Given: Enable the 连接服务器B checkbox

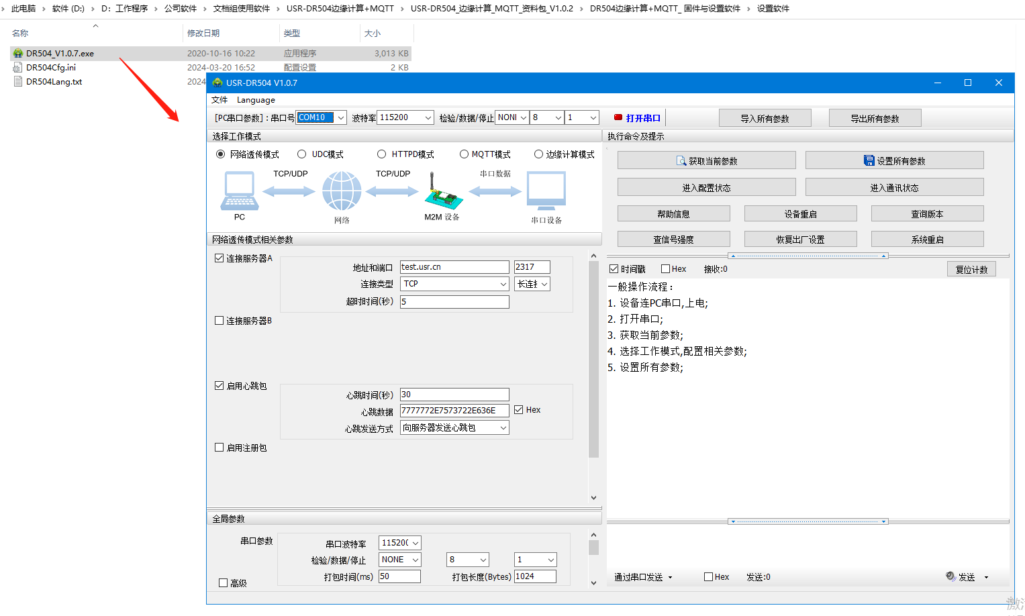Looking at the screenshot, I should (x=219, y=321).
